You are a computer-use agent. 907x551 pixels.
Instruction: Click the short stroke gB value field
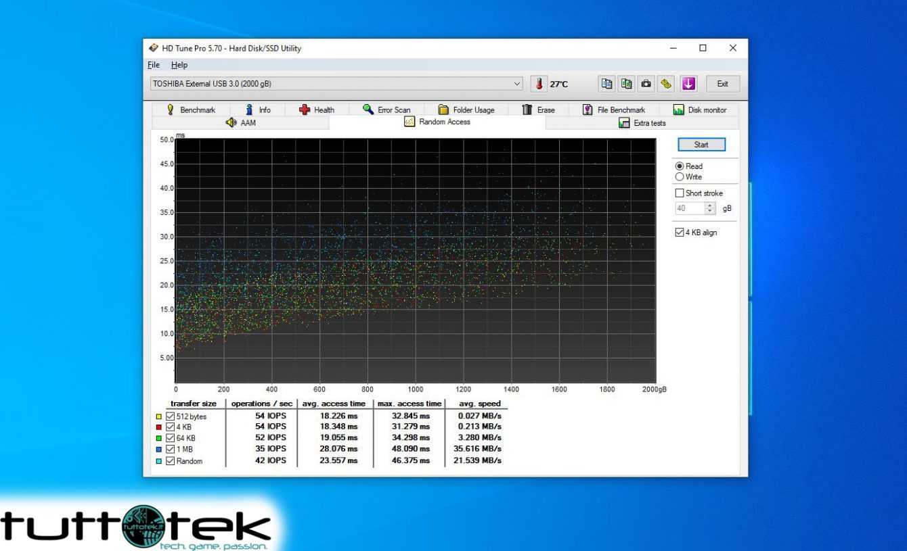pyautogui.click(x=689, y=208)
